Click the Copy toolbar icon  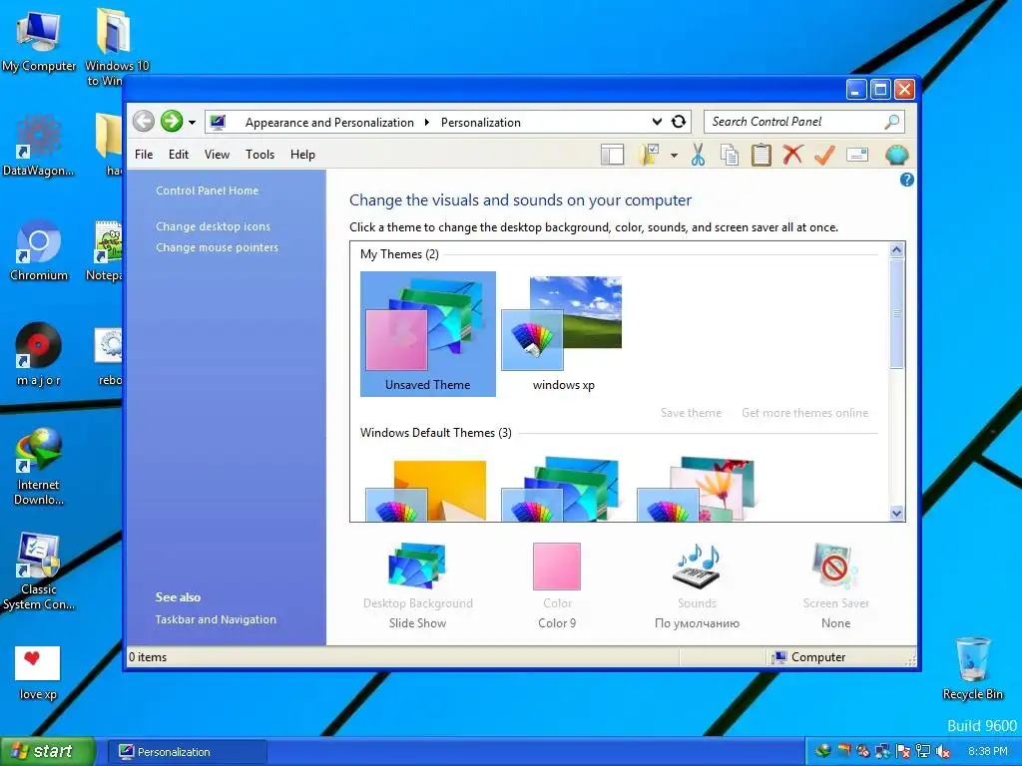click(730, 155)
